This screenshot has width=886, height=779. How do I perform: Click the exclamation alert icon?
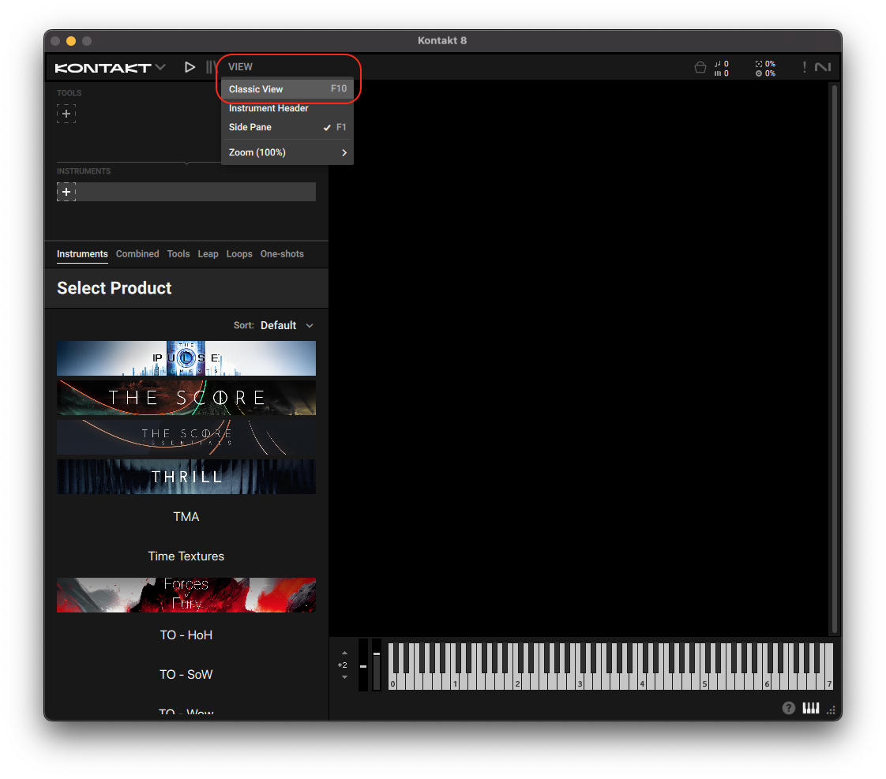(804, 67)
